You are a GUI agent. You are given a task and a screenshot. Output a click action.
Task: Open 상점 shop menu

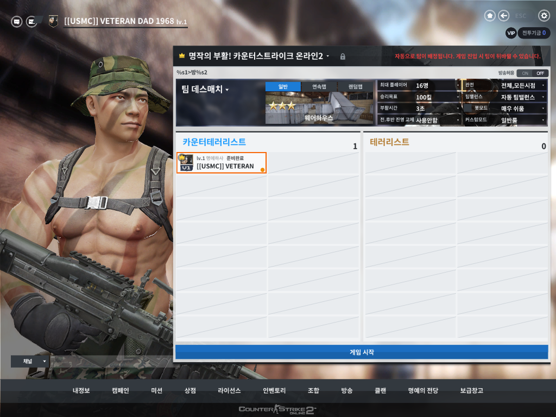tap(190, 390)
